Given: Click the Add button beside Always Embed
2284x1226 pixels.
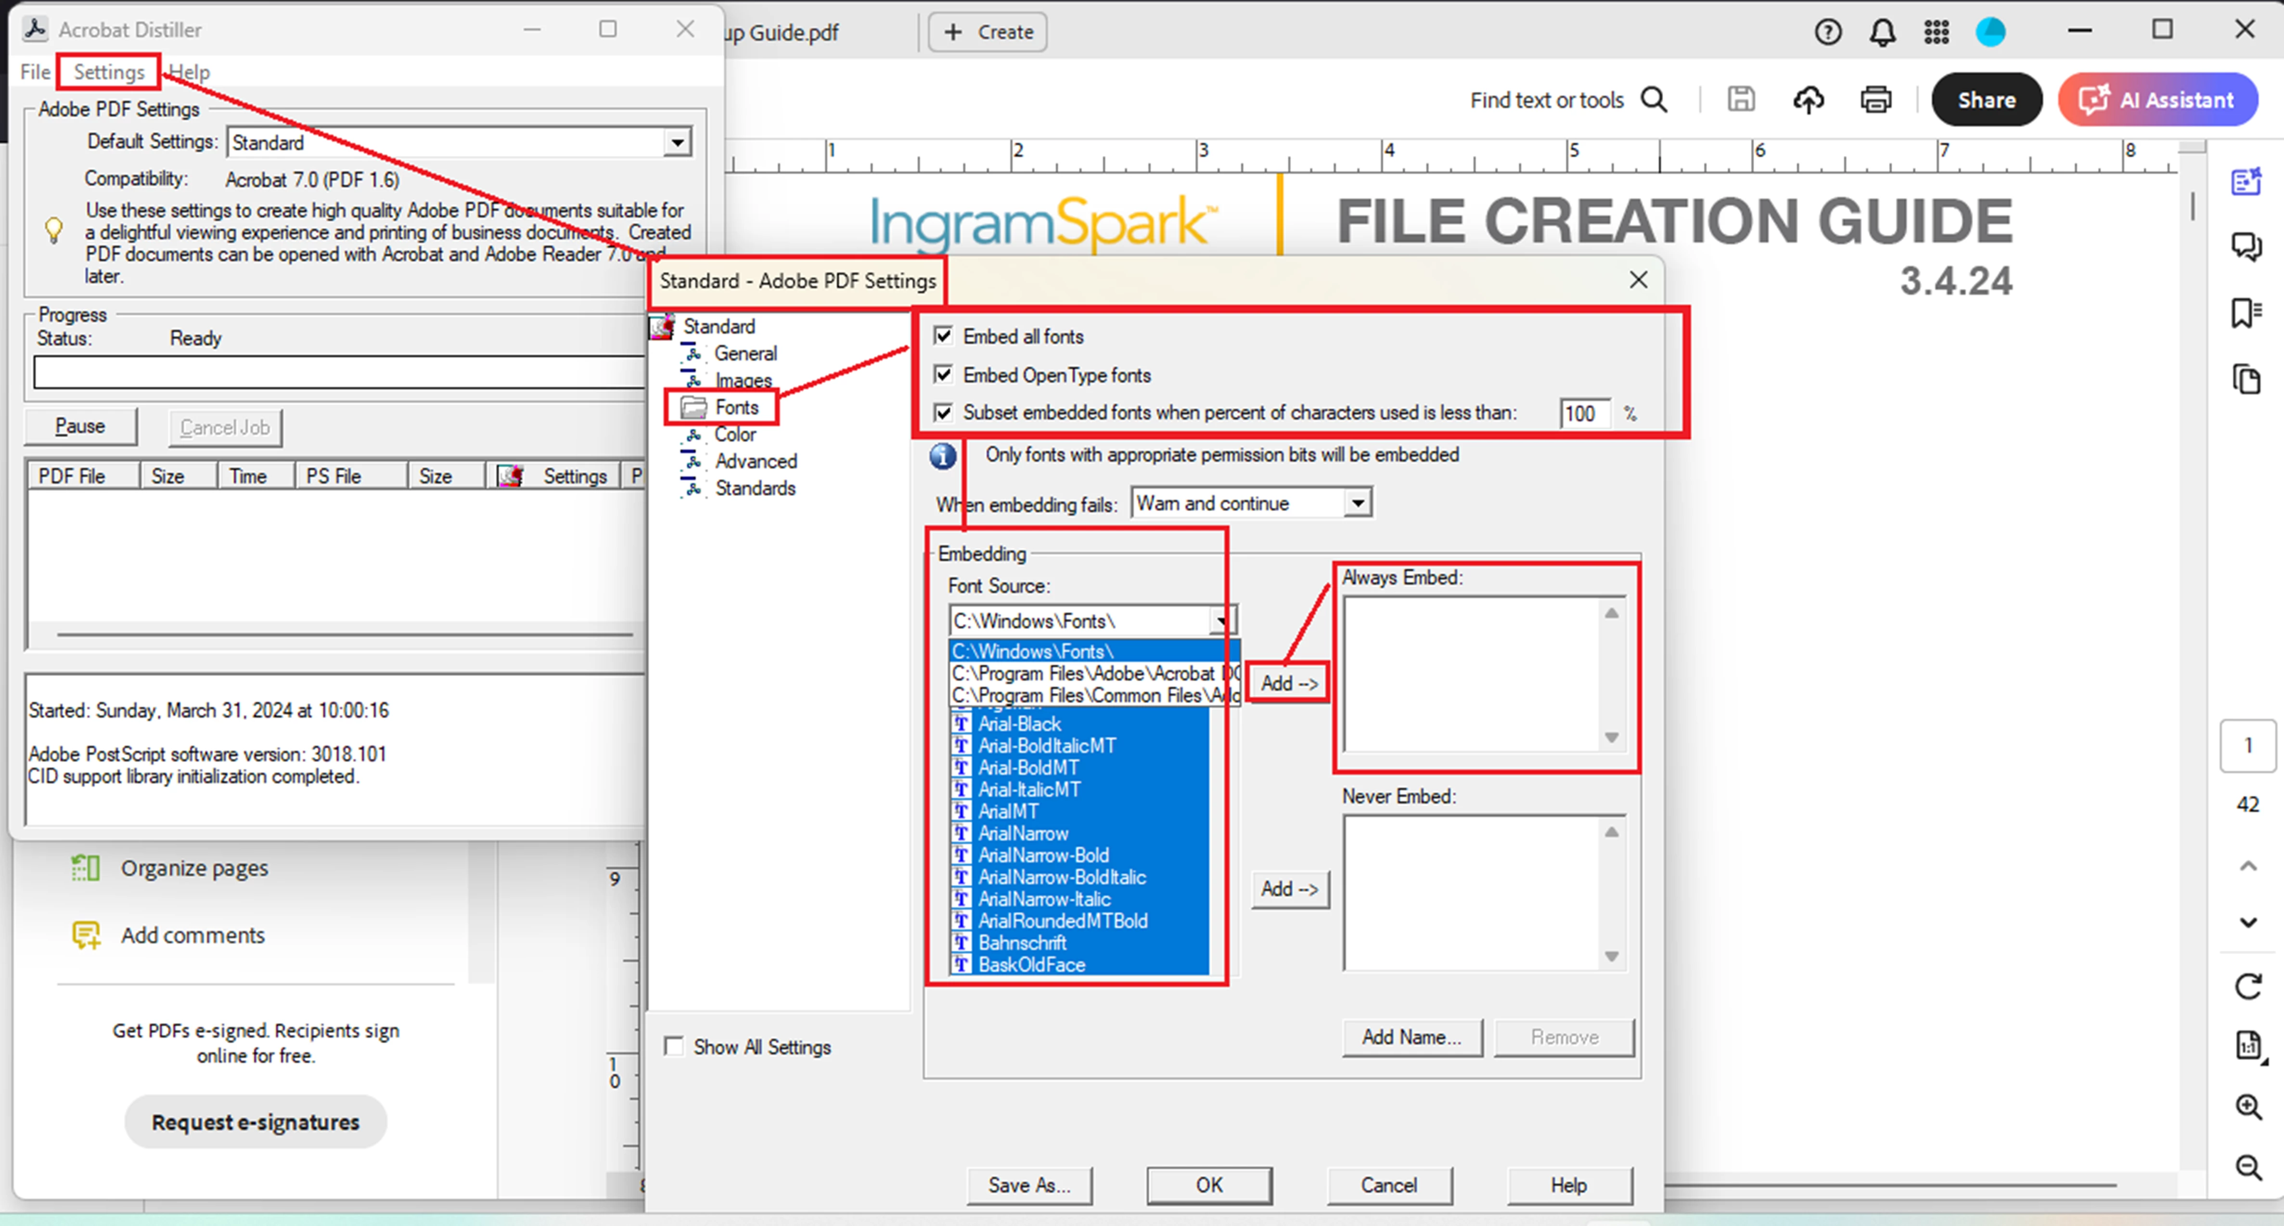Looking at the screenshot, I should coord(1288,683).
